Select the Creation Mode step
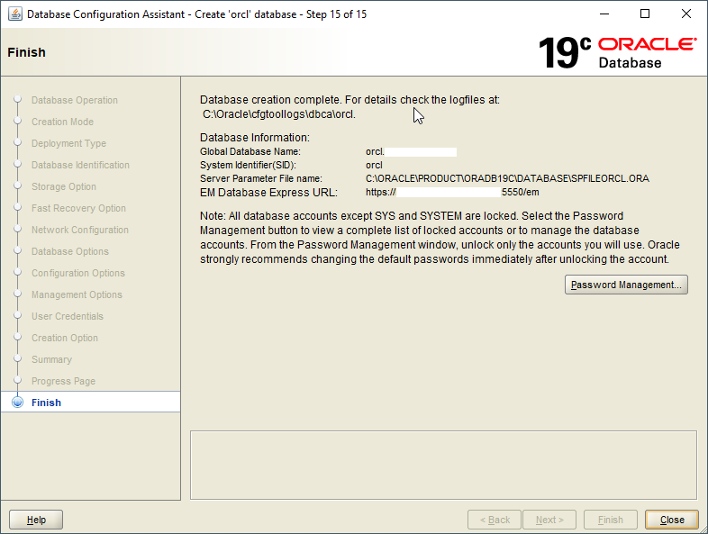The image size is (708, 534). point(62,122)
